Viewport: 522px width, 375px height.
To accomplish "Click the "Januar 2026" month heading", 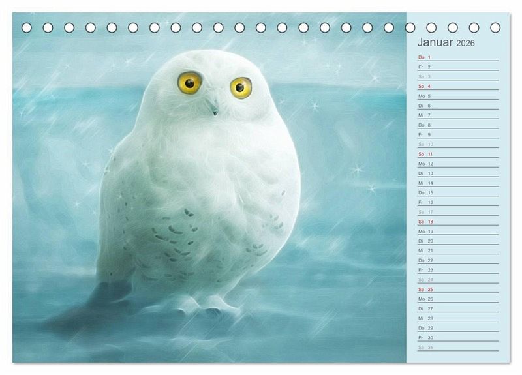I will point(446,43).
